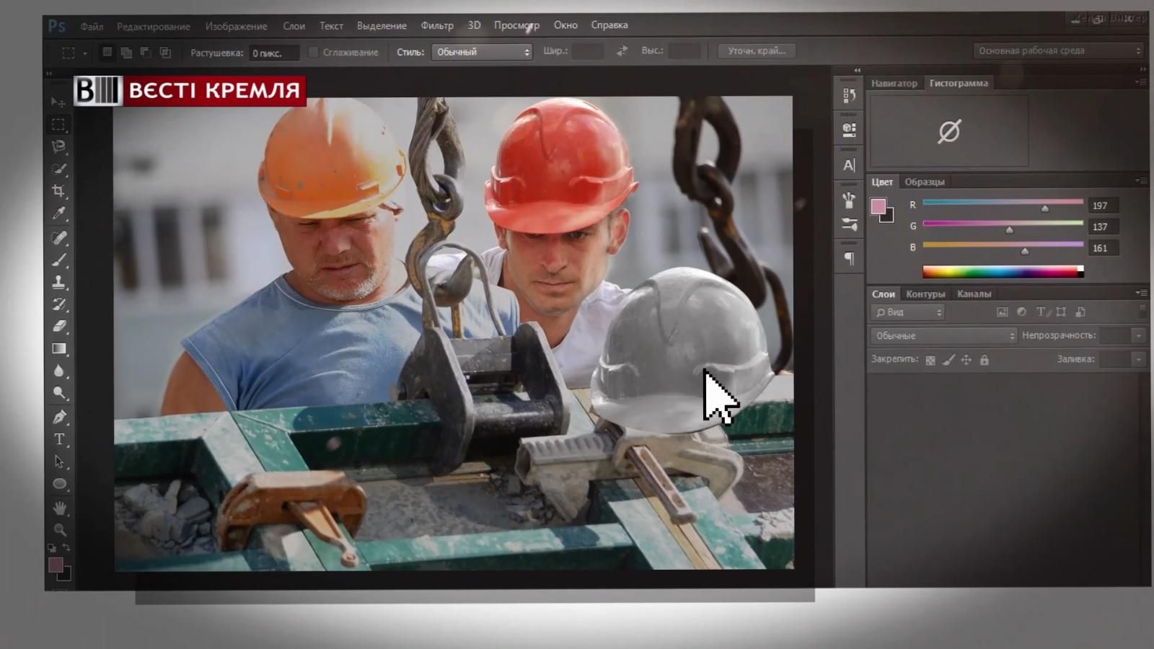Click the Растушевка input field
Image resolution: width=1154 pixels, height=649 pixels.
click(273, 53)
